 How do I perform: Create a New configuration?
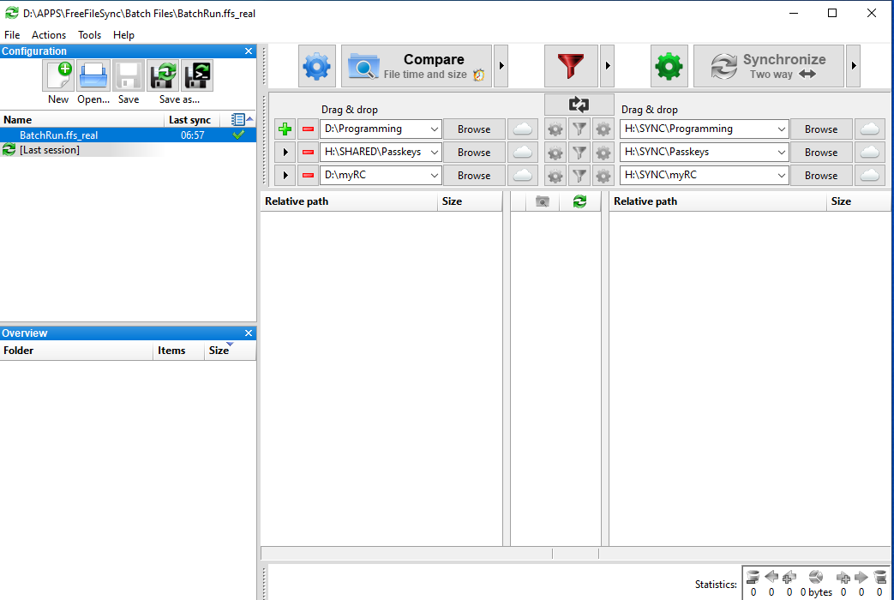pyautogui.click(x=58, y=75)
